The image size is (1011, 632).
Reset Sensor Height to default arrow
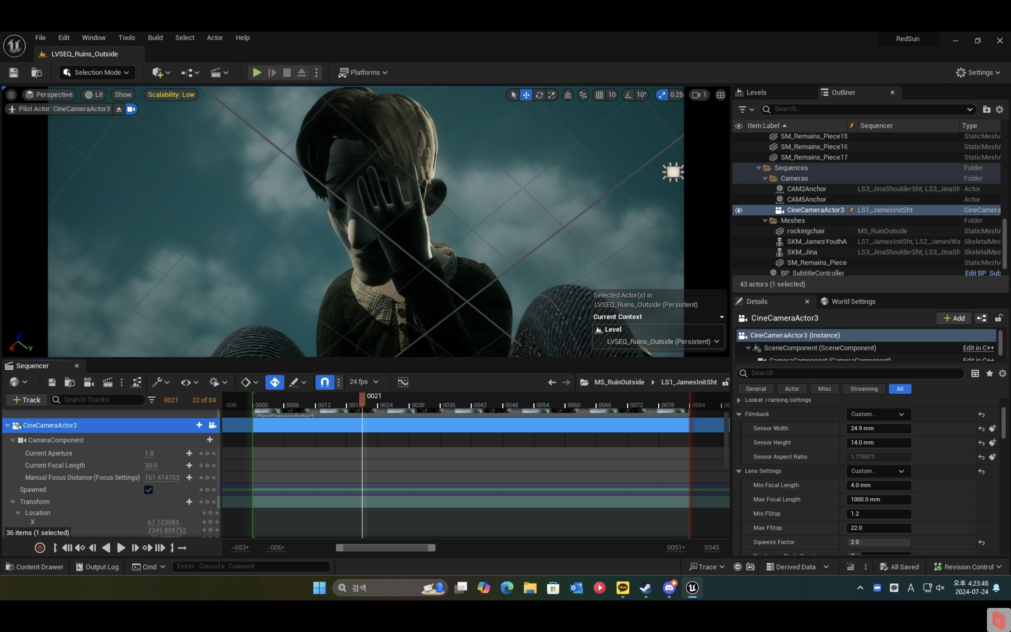(981, 443)
